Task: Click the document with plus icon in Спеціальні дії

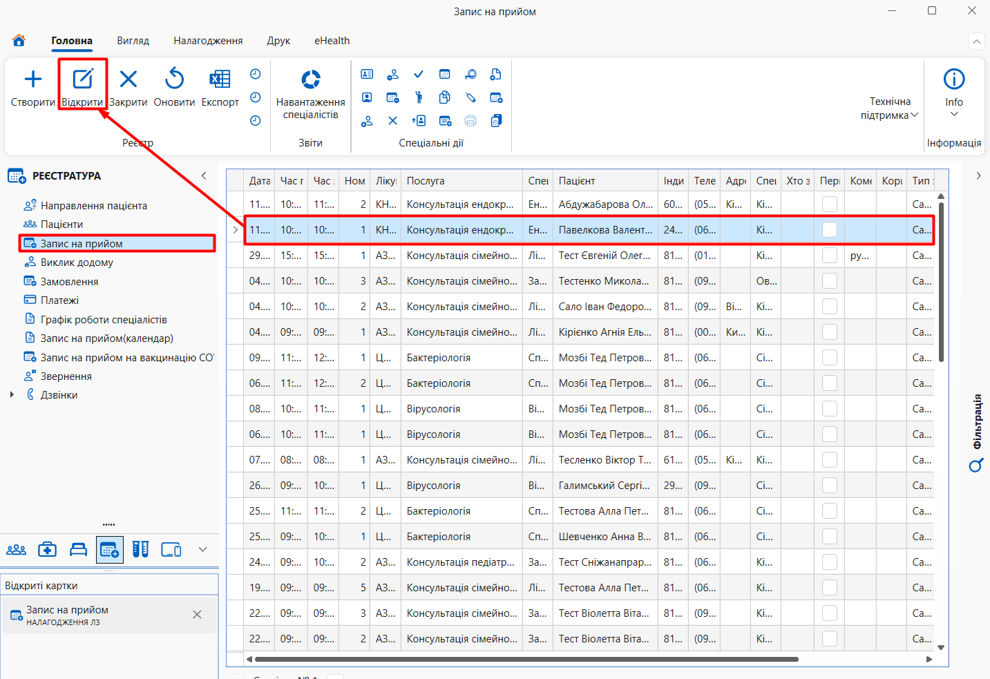Action: (496, 74)
